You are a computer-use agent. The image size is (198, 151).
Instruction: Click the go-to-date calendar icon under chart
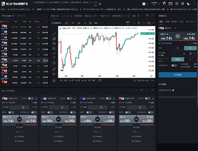tap(100, 80)
